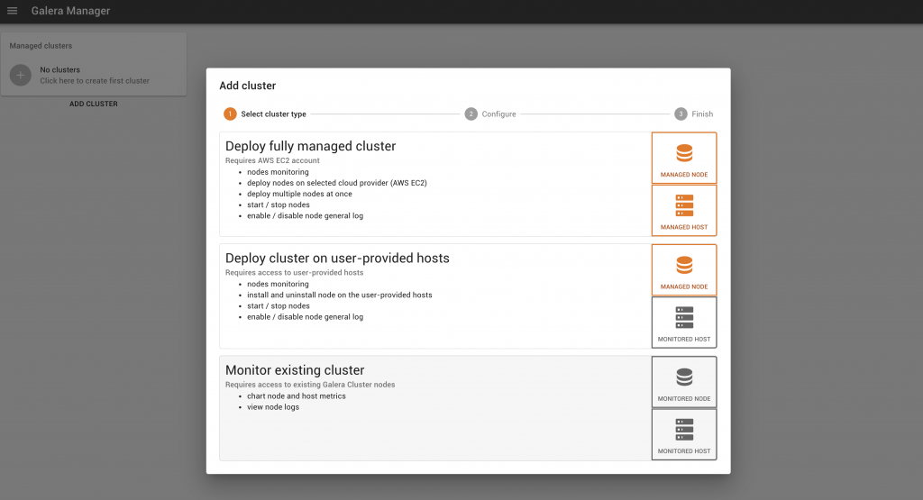Select Monitored Node tile in Monitor existing cluster
The width and height of the screenshot is (923, 500).
pos(684,382)
